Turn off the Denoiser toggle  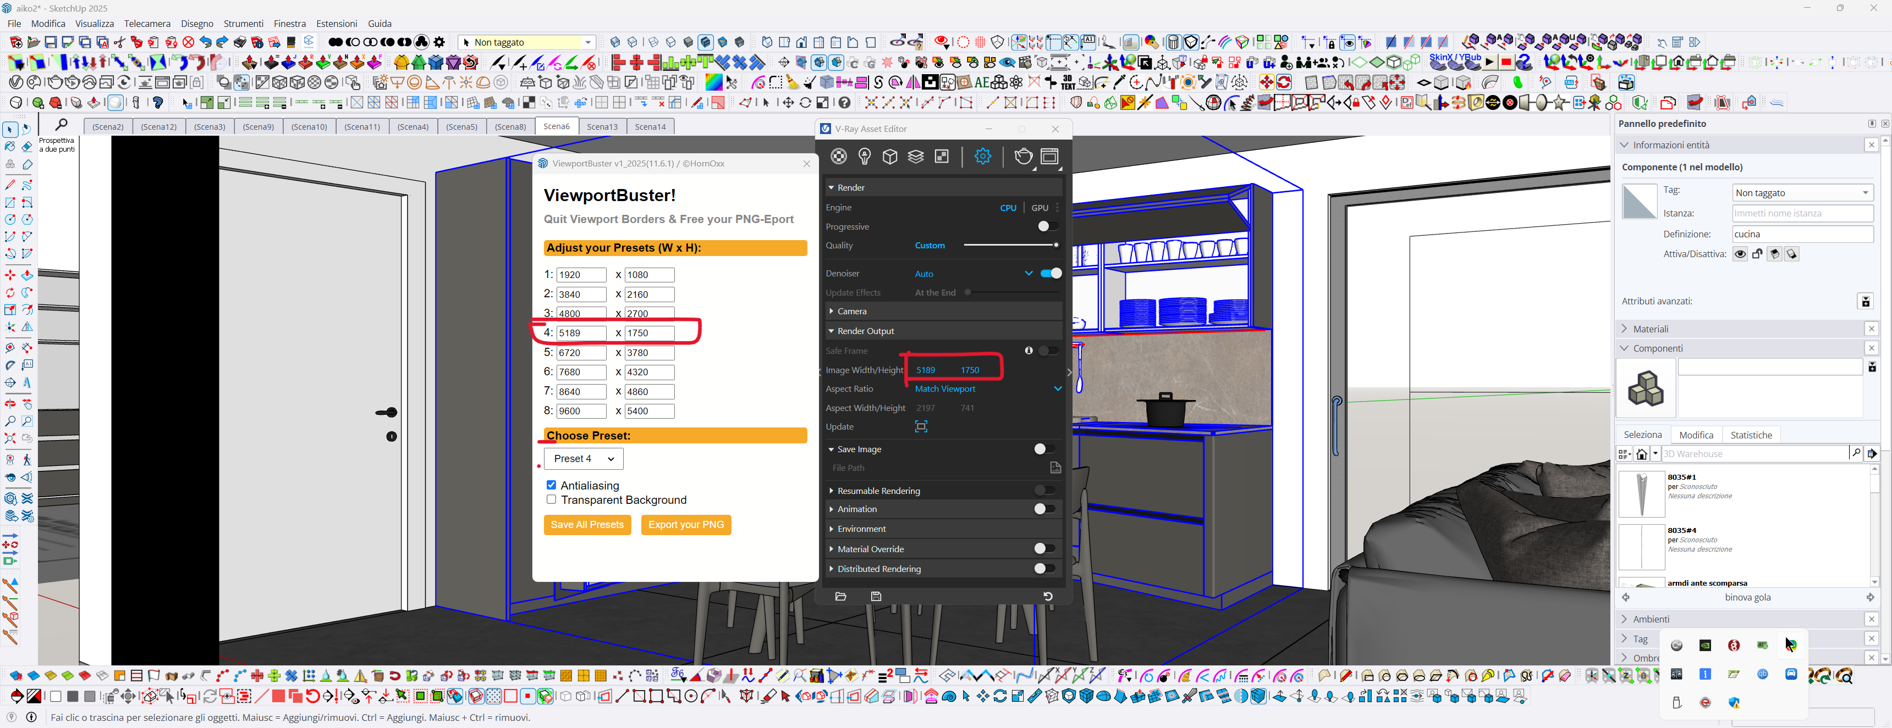click(1050, 273)
